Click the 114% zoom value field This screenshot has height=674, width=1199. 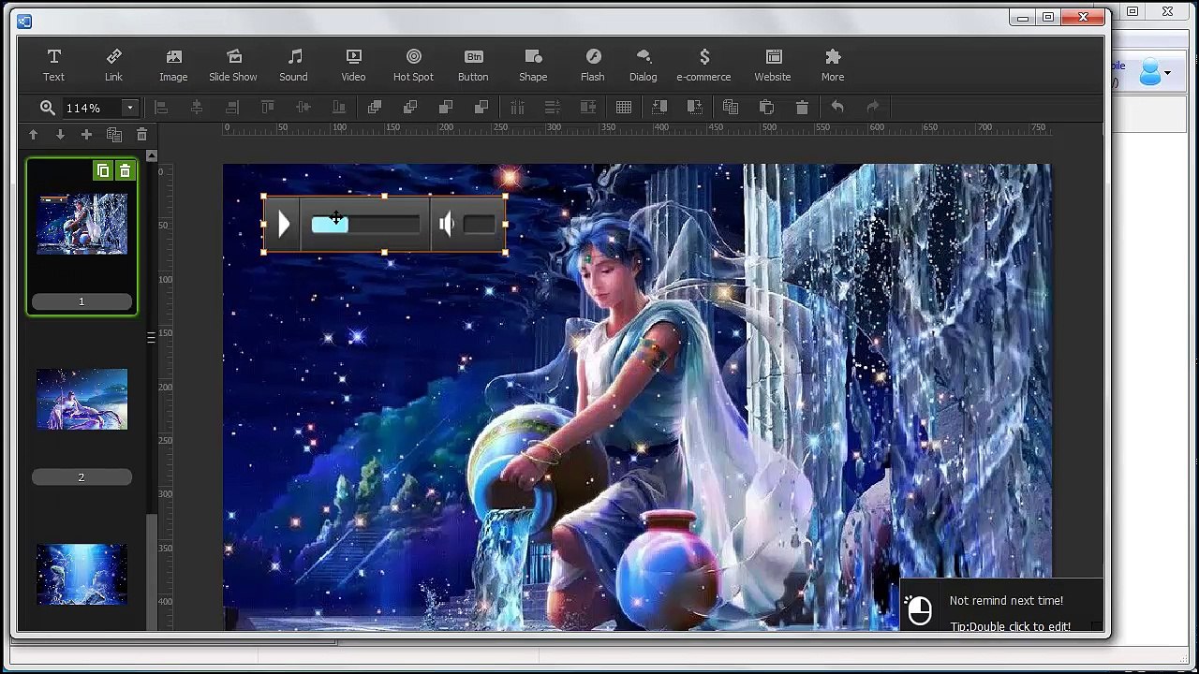click(x=92, y=108)
